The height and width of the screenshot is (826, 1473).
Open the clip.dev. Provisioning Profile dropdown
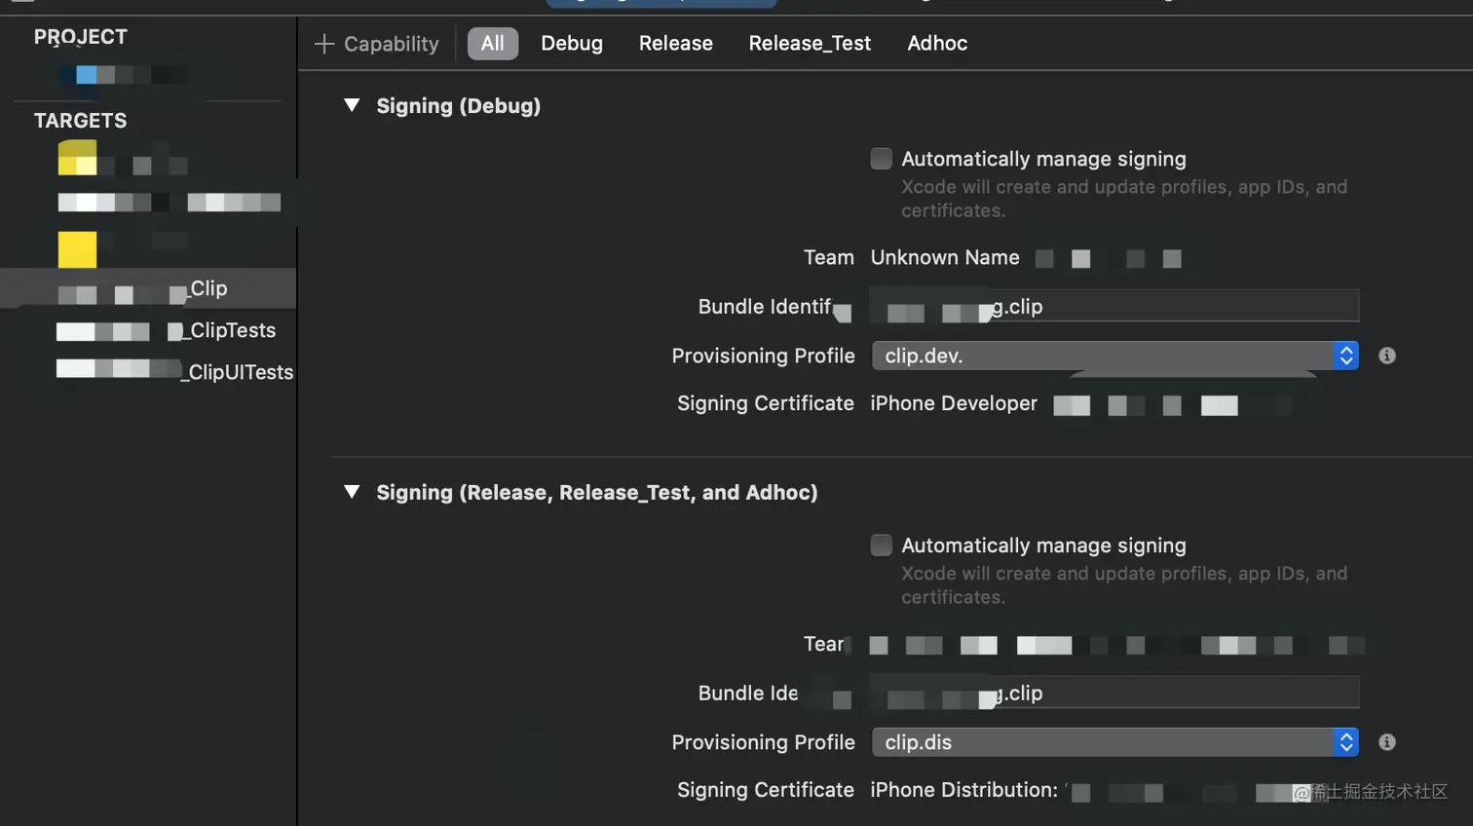tap(1114, 356)
